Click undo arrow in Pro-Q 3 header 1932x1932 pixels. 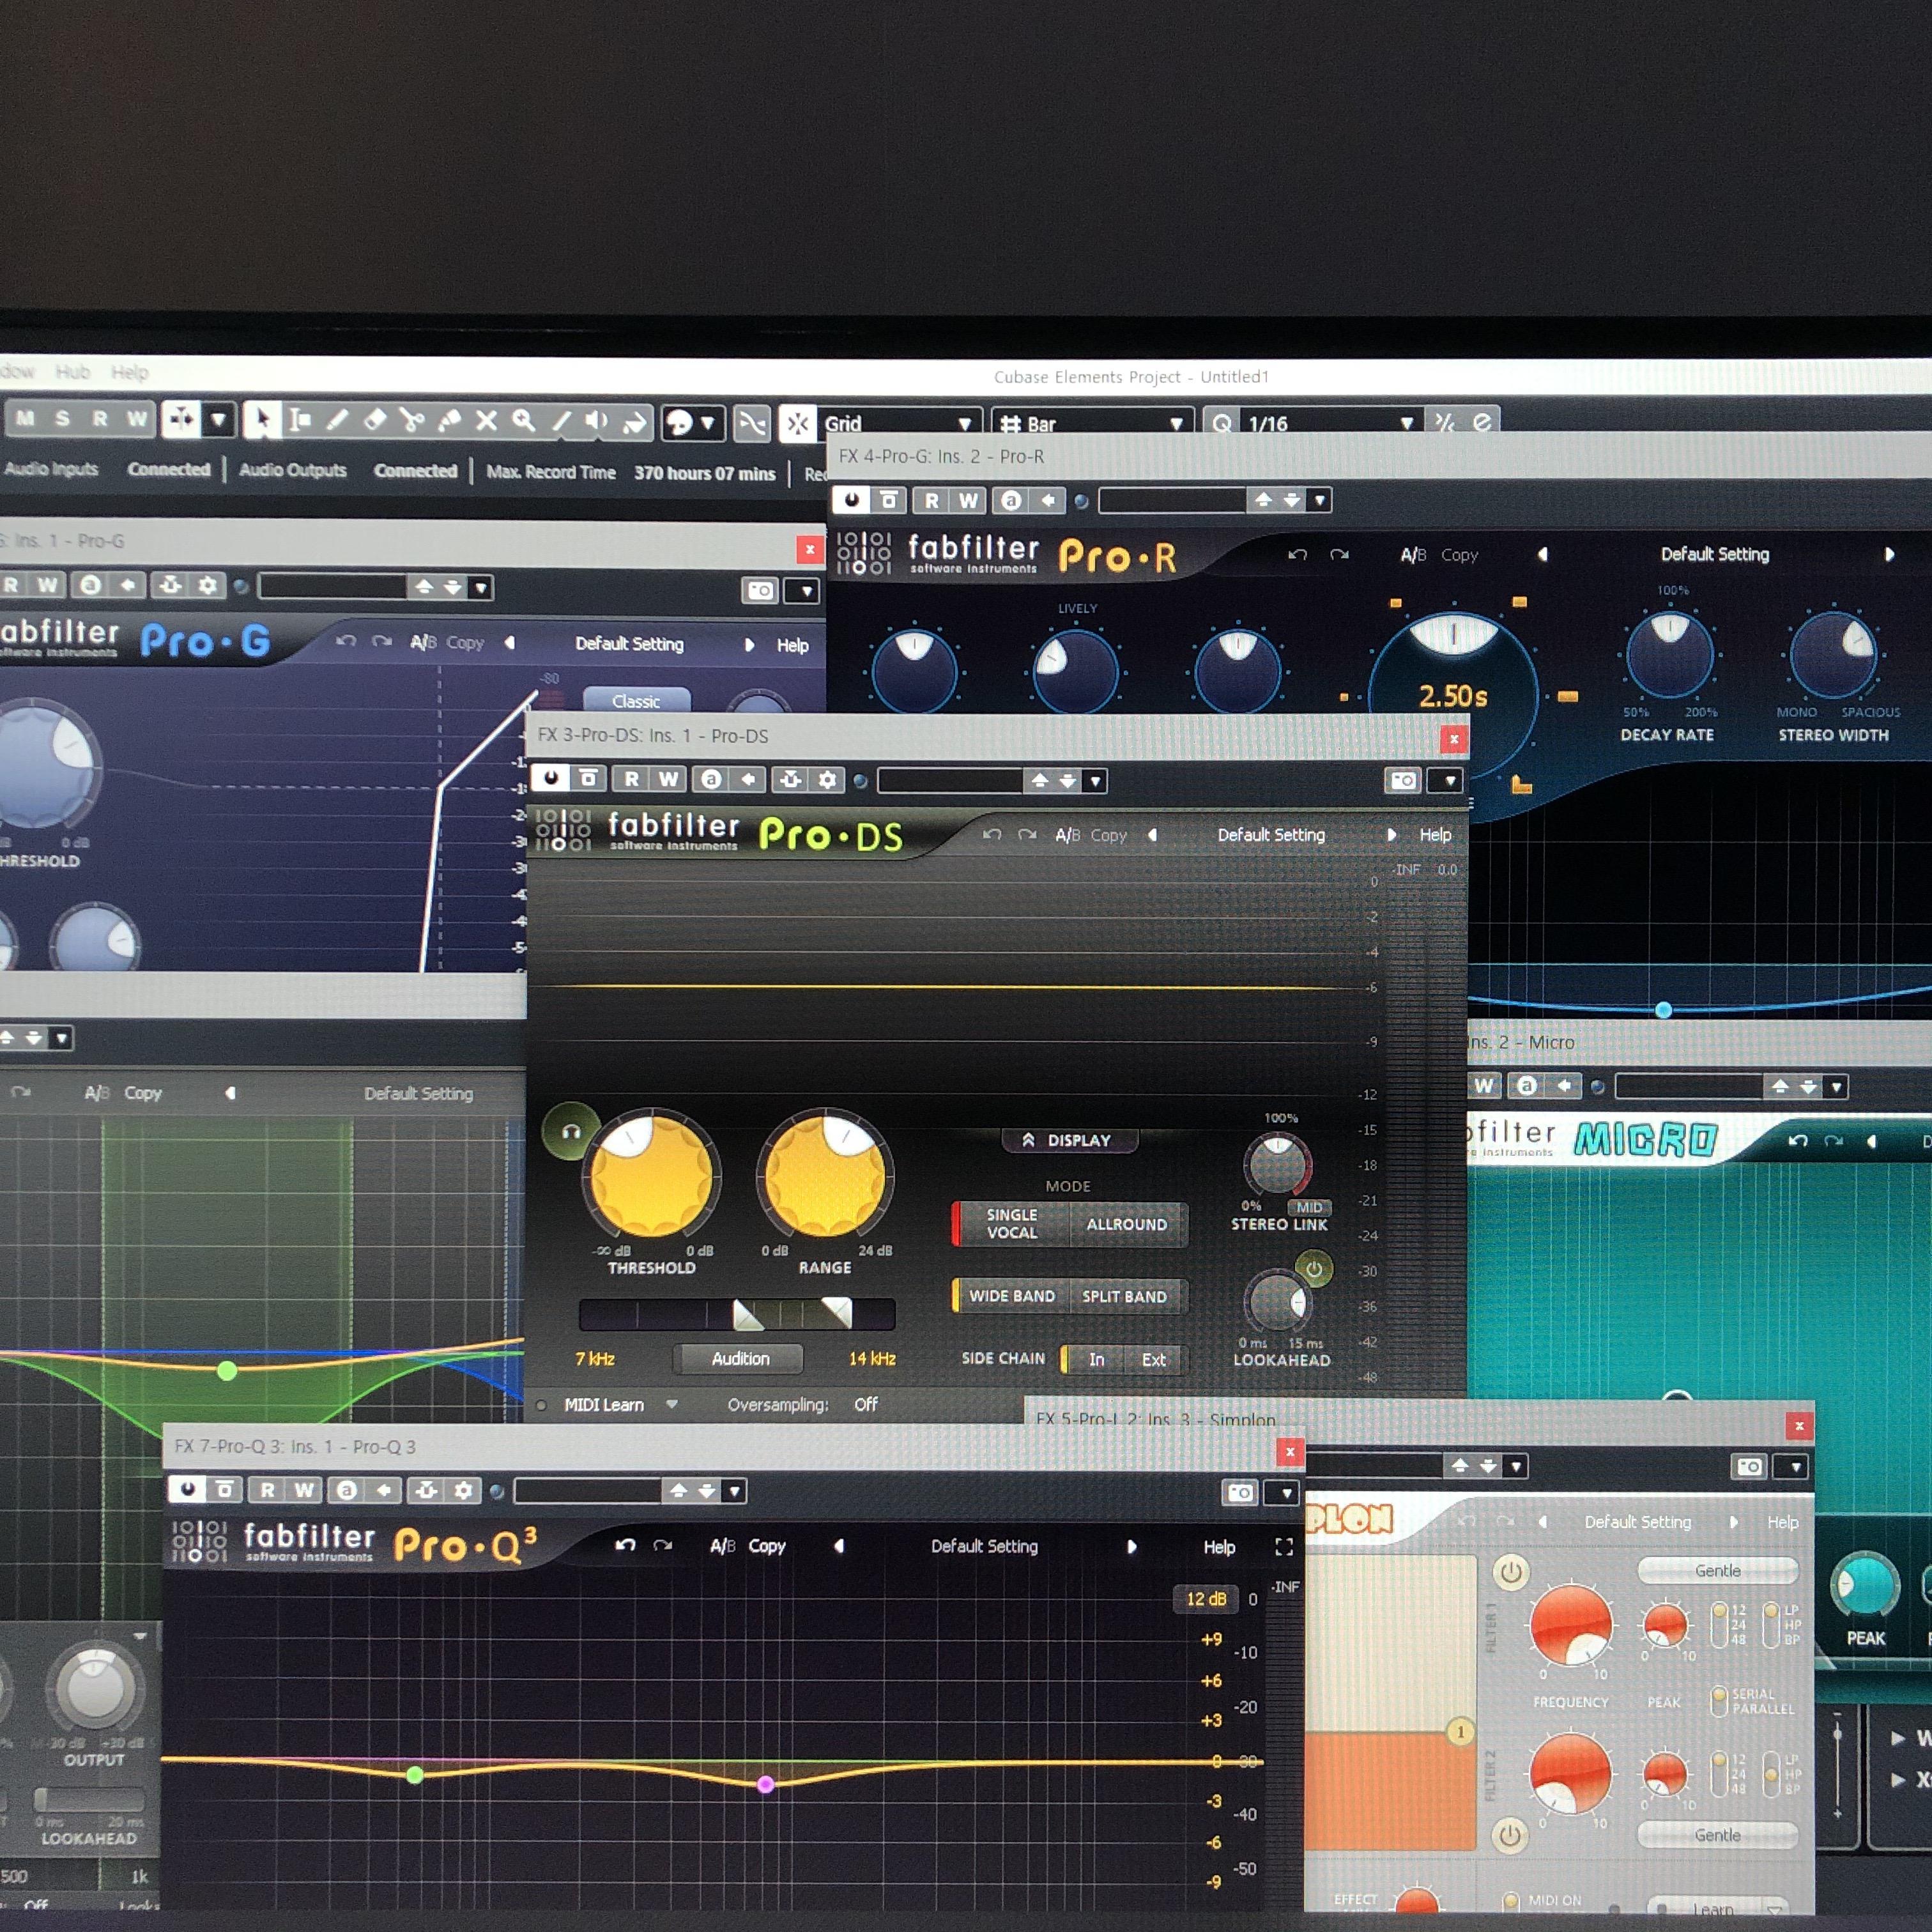tap(625, 1545)
